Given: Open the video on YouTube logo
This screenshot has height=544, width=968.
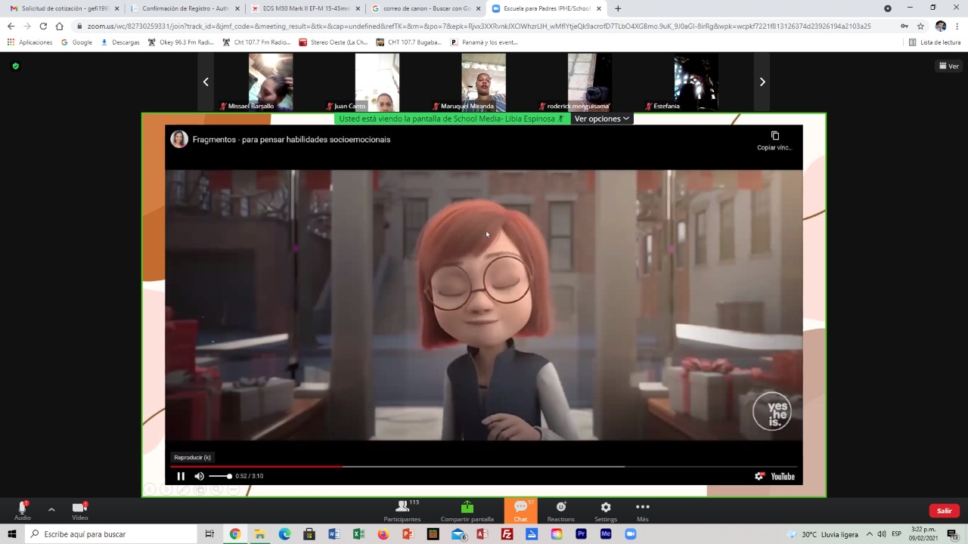Looking at the screenshot, I should [783, 476].
